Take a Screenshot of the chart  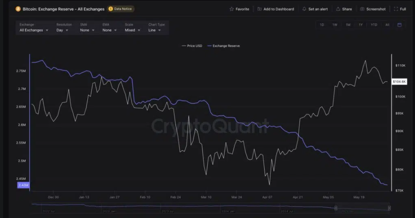pos(372,9)
